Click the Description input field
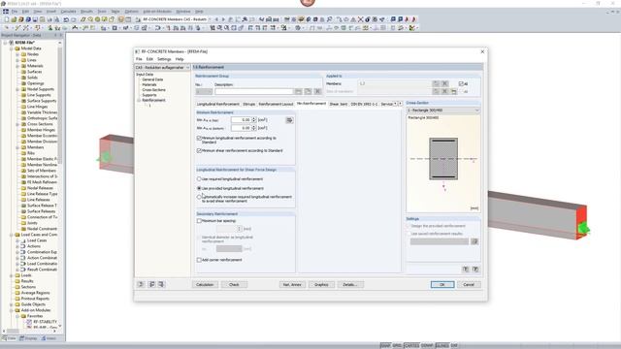This screenshot has height=349, width=621. (253, 92)
